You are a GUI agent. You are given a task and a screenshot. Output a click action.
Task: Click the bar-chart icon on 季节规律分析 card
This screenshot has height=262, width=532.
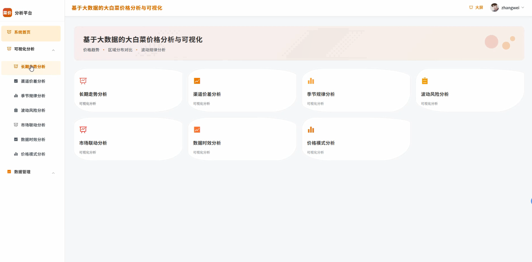311,81
